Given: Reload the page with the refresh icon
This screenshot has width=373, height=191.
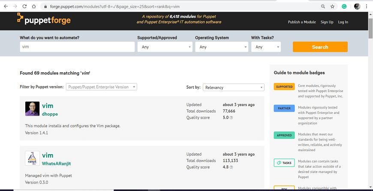Looking at the screenshot, I should [24, 6].
